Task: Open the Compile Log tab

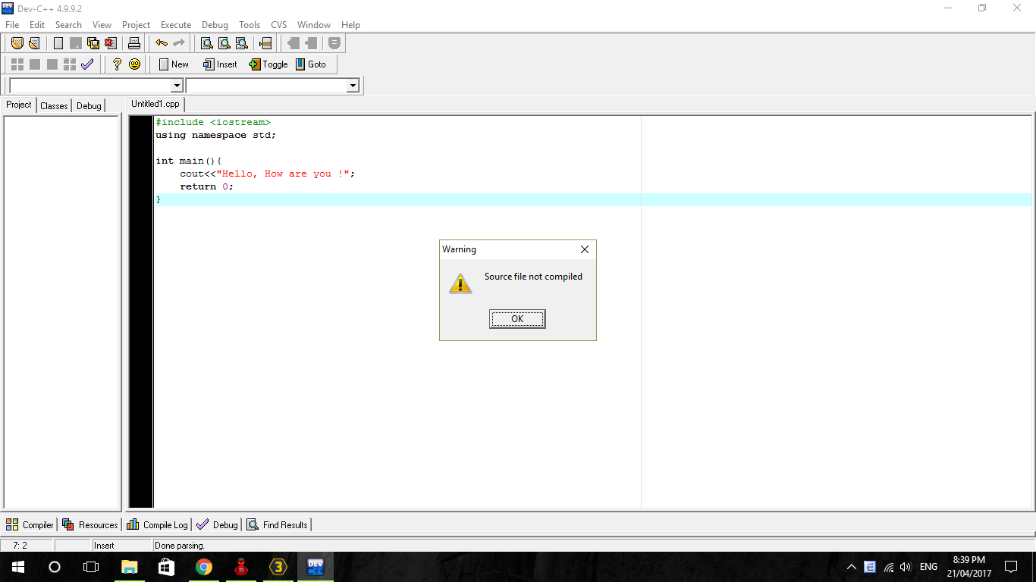Action: click(158, 524)
